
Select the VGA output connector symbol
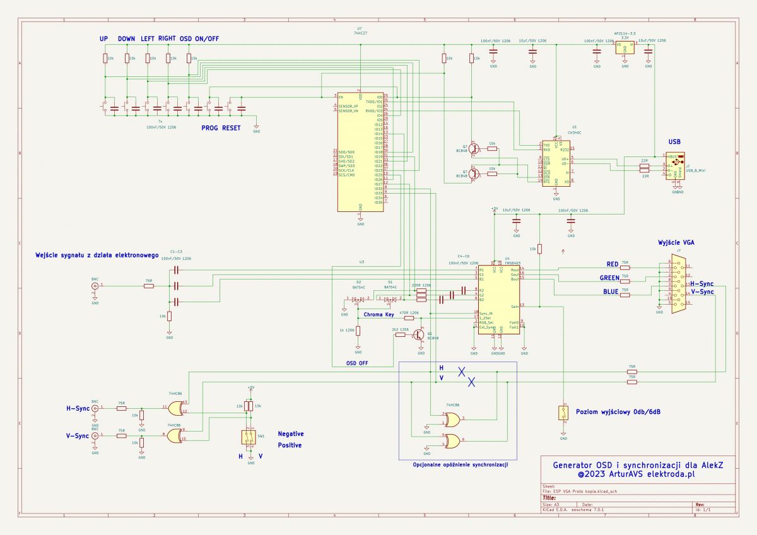point(679,285)
